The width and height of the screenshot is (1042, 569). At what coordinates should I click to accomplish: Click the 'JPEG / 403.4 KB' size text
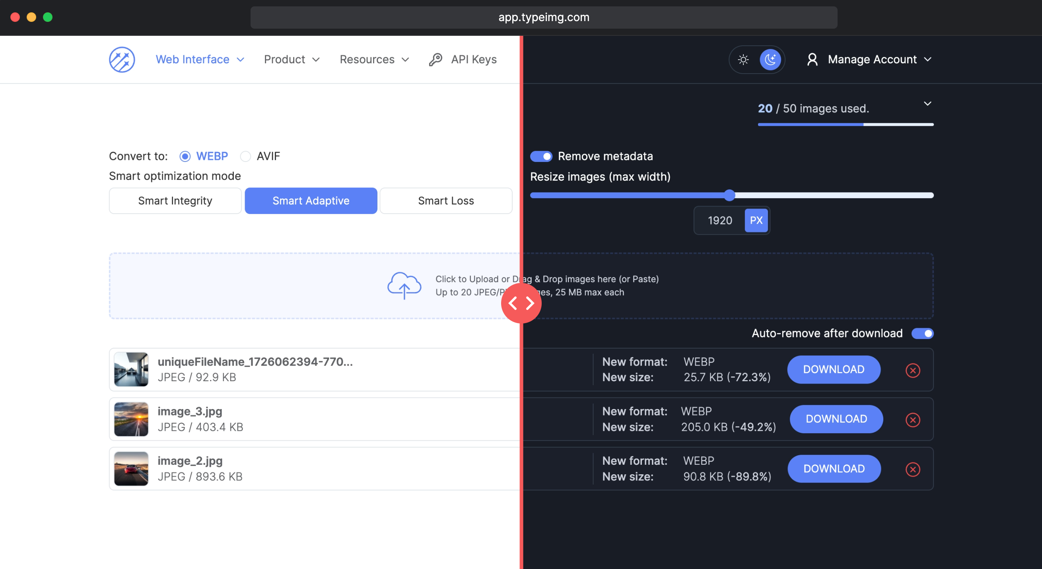(200, 427)
